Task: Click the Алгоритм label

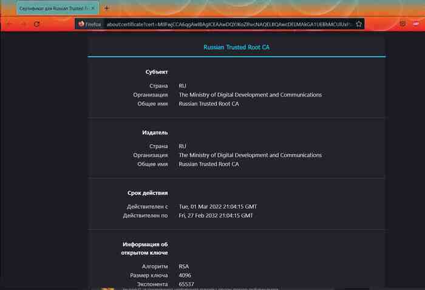Action: tap(155, 266)
